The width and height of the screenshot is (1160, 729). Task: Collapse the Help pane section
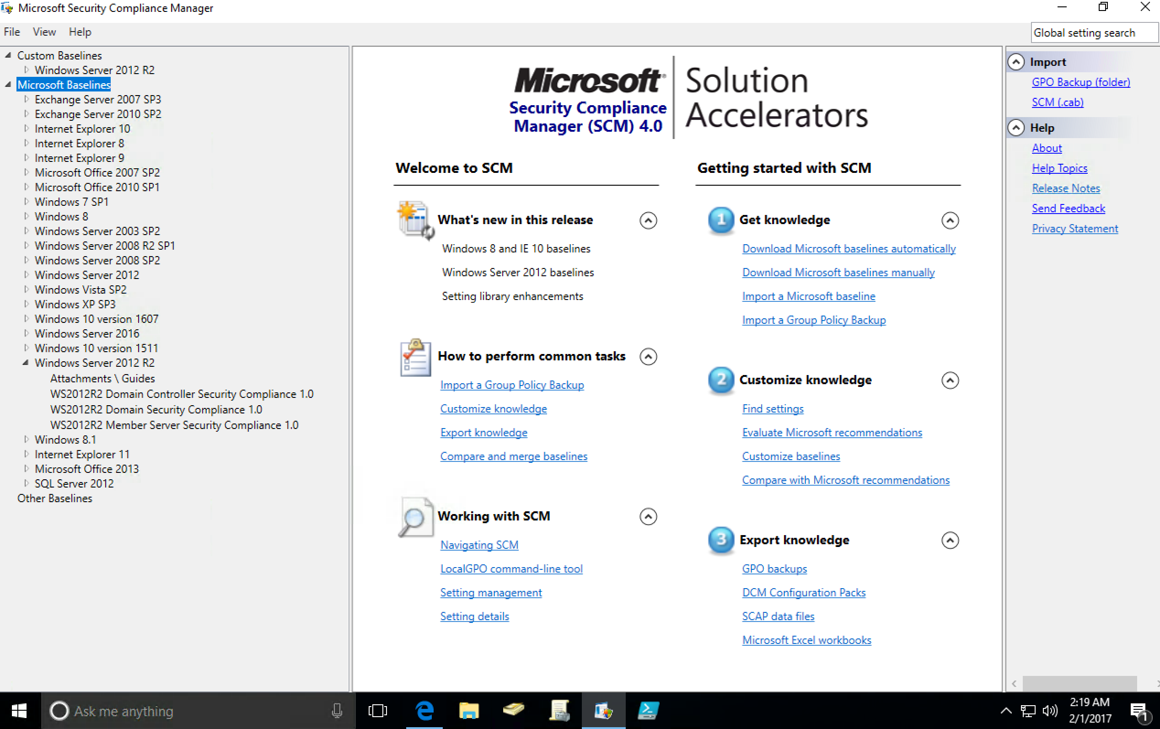tap(1016, 128)
